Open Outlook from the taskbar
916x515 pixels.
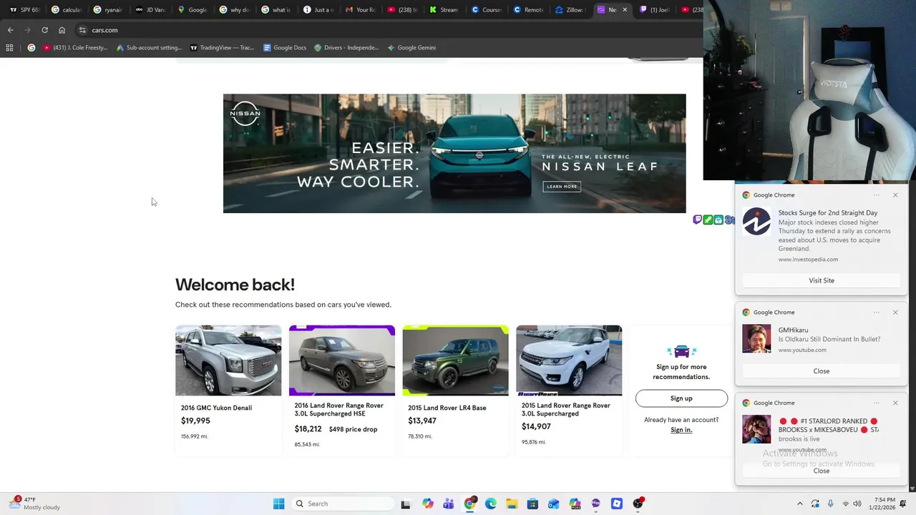554,504
